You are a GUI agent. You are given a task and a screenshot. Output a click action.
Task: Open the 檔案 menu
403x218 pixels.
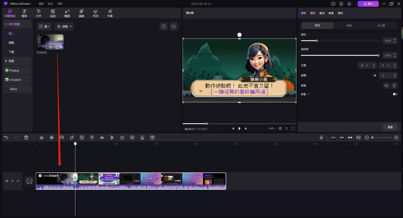[x=41, y=4]
